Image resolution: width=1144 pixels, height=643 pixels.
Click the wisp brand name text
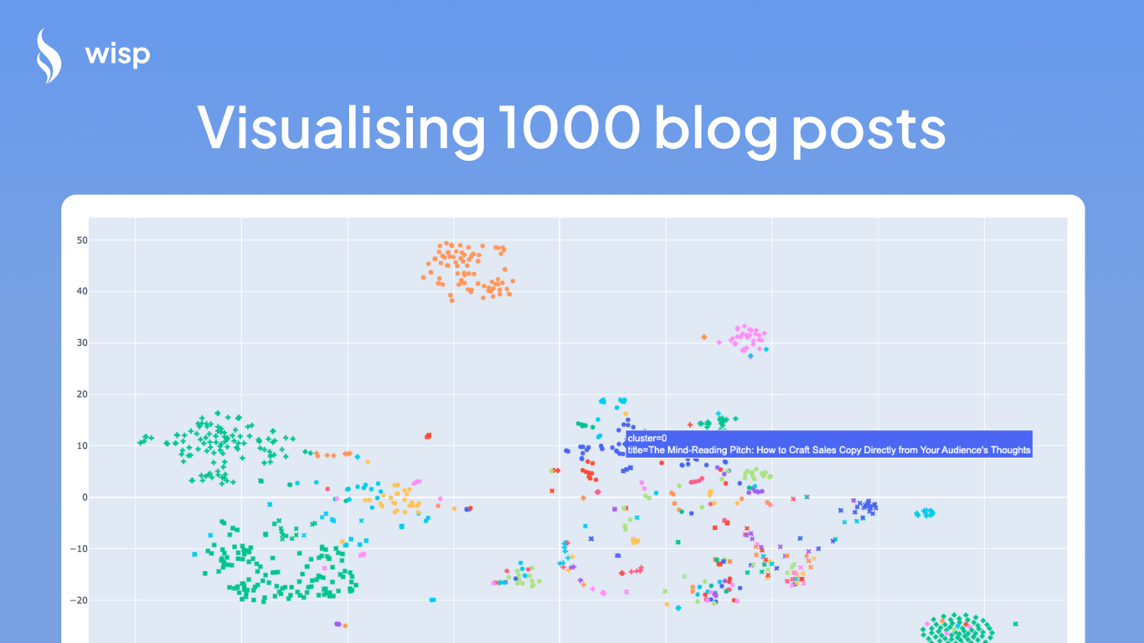point(117,55)
